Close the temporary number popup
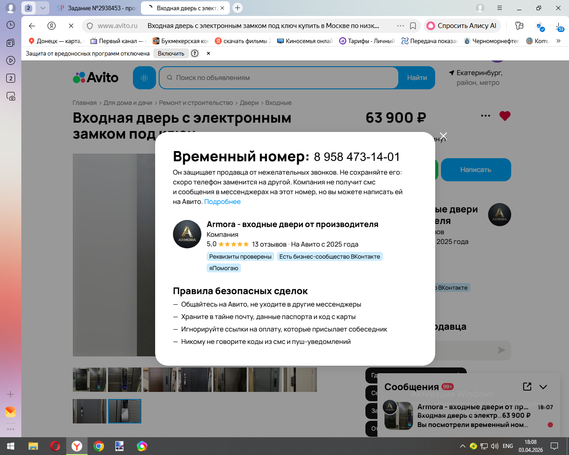The image size is (569, 455). pyautogui.click(x=443, y=136)
